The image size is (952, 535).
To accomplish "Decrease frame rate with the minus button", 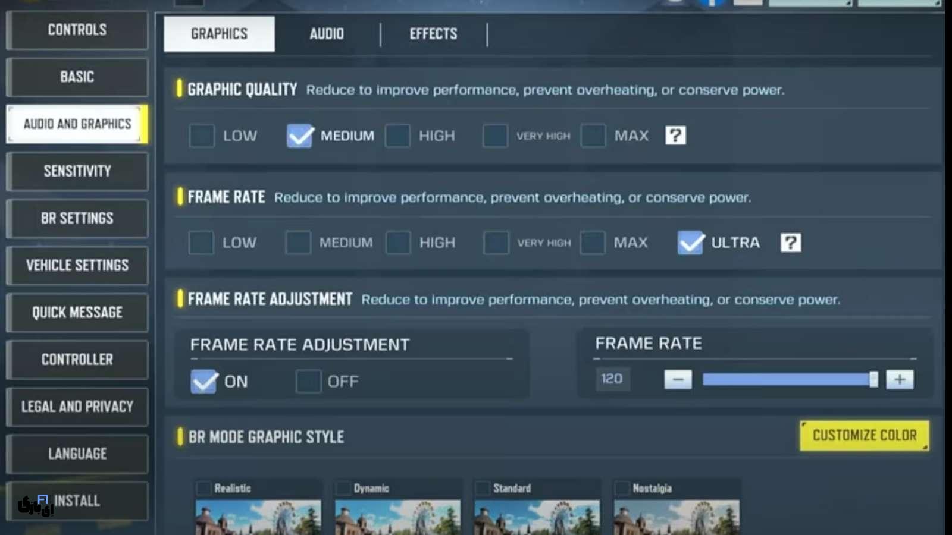I will [x=678, y=379].
